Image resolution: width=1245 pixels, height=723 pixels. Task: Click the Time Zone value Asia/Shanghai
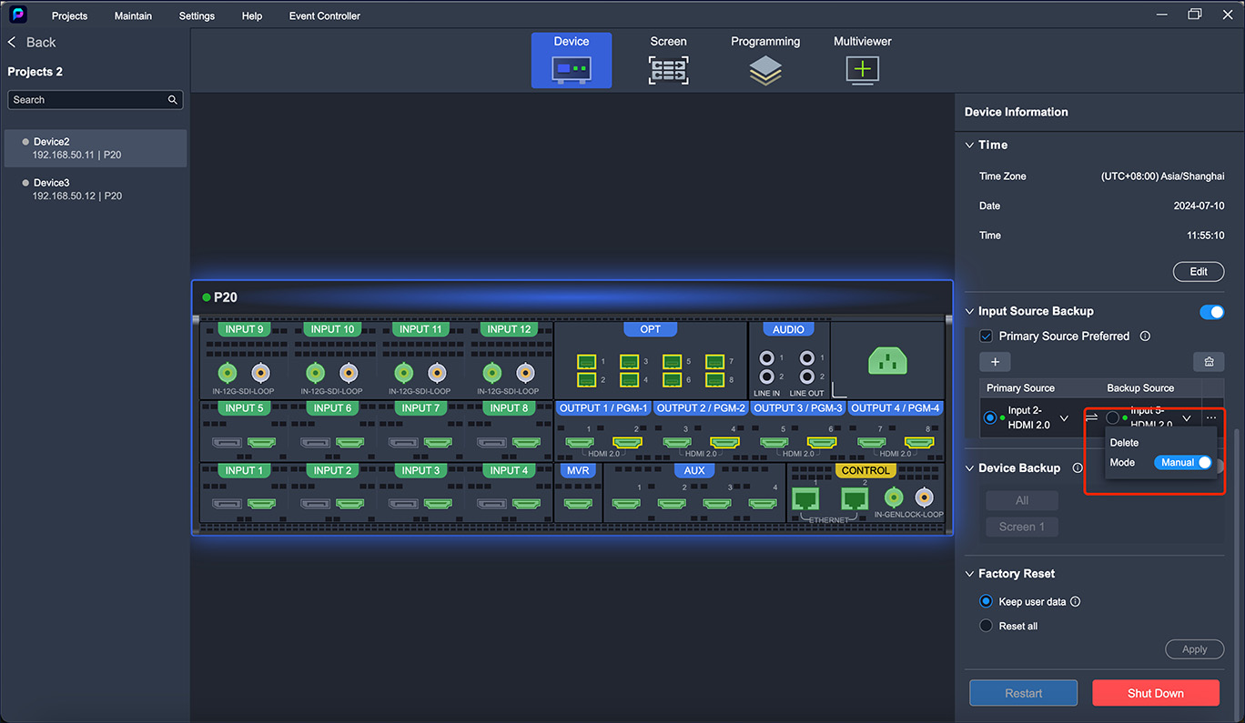point(1163,176)
